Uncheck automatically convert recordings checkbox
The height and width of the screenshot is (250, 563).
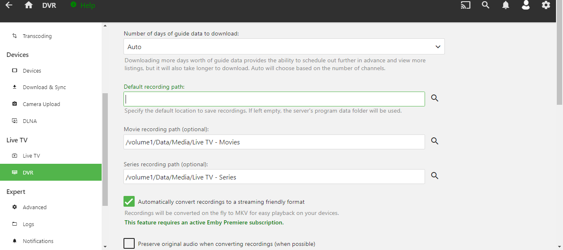tap(129, 201)
